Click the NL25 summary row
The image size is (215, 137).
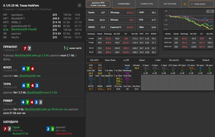point(122,52)
